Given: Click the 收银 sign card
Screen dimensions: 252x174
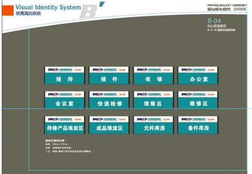Looking at the screenshot, I should point(153,75).
